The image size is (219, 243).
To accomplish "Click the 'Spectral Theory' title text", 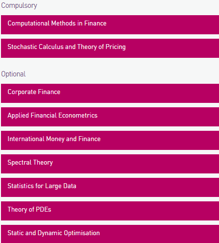I will [30, 163].
